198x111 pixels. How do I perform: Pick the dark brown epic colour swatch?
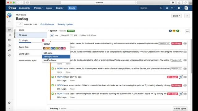point(44,48)
